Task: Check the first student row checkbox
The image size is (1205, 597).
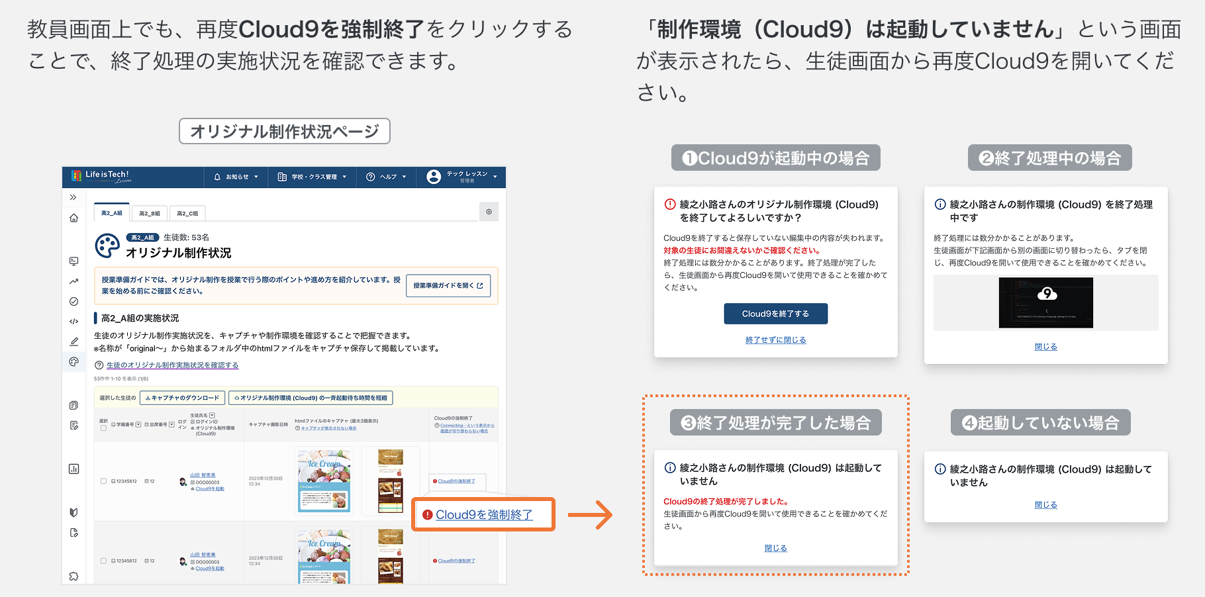Action: pos(103,481)
